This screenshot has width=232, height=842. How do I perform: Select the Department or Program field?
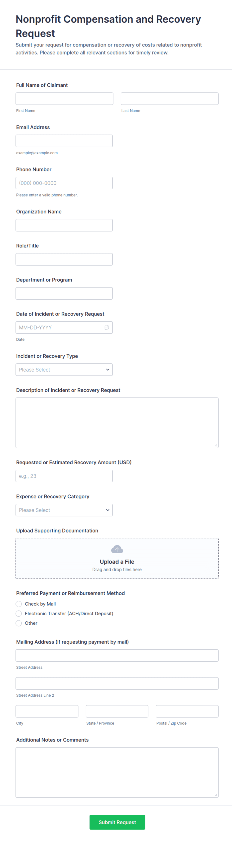click(x=64, y=293)
